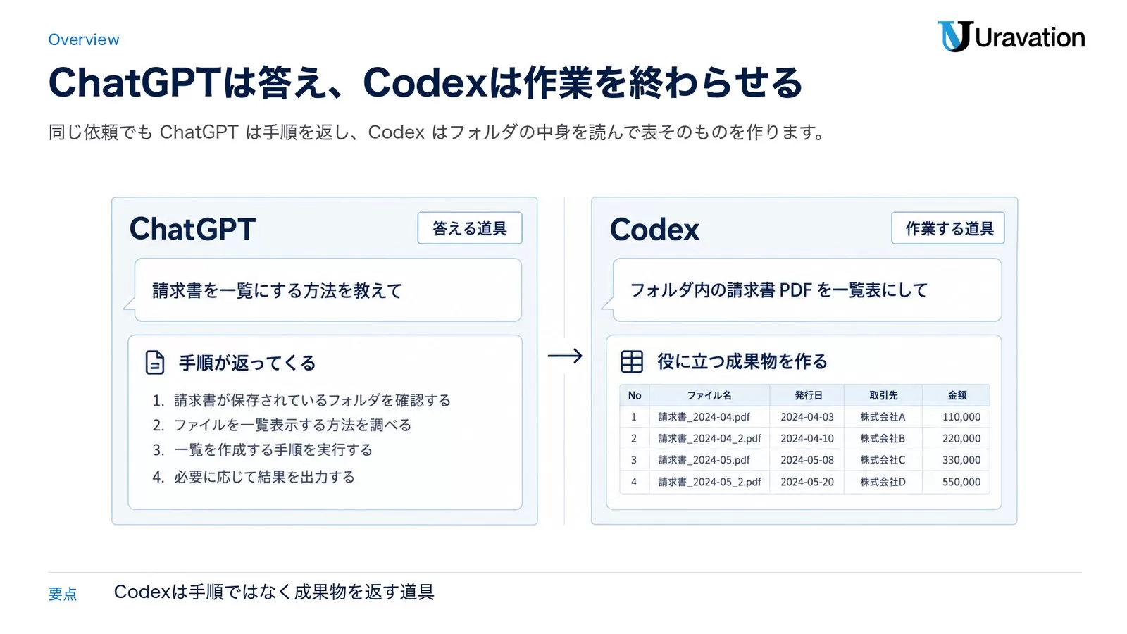The image size is (1127, 634).
Task: Click the 株式会社A cell
Action: [883, 417]
